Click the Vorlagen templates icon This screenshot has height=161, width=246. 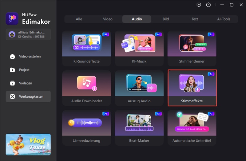point(12,83)
